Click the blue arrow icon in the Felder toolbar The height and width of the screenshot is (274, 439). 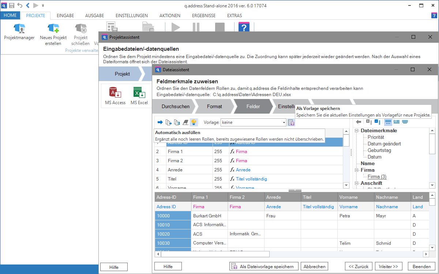point(160,122)
